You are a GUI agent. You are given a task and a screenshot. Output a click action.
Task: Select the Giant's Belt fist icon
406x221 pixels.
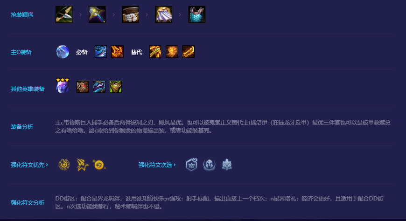131,14
